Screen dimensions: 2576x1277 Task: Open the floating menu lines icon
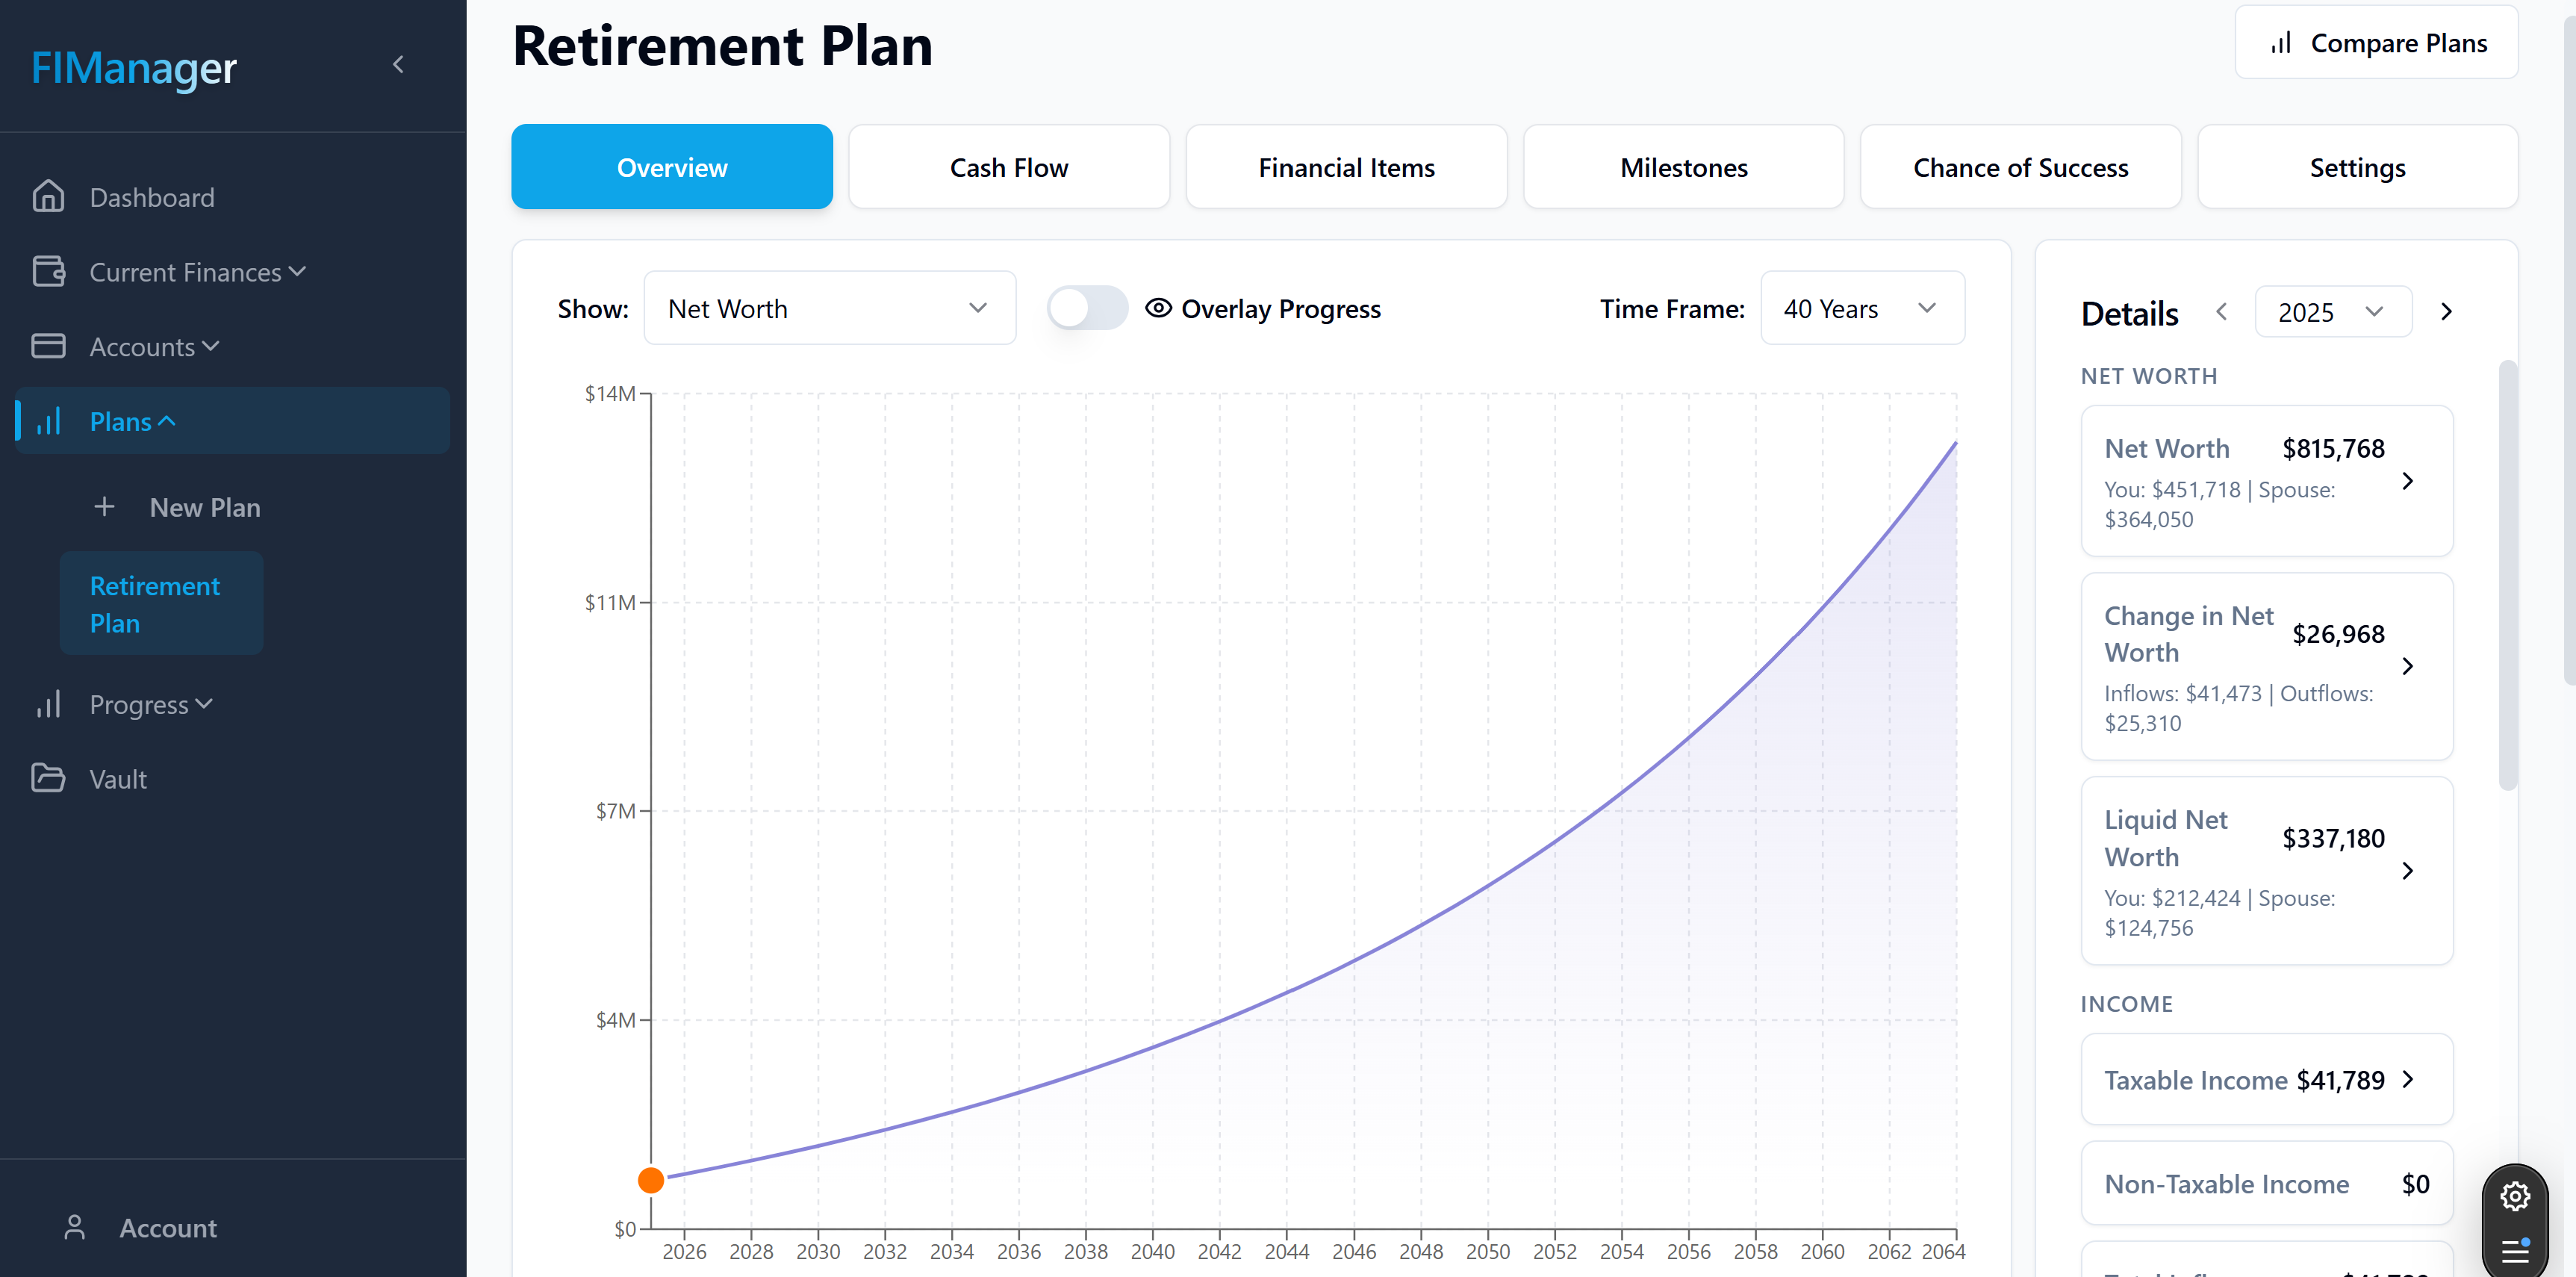(x=2515, y=1250)
